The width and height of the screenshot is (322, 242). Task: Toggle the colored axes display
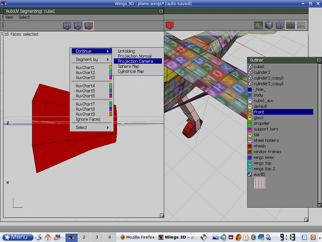(301, 25)
